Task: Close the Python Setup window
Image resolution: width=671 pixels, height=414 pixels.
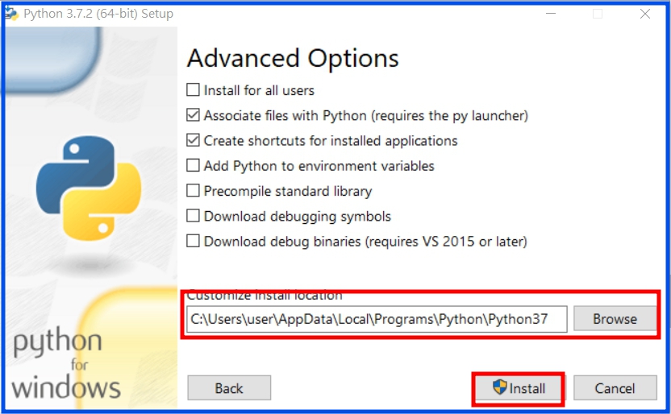Action: click(645, 14)
